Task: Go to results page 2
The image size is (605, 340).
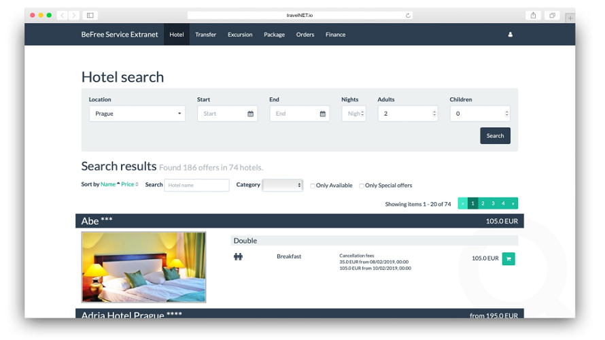Action: [483, 203]
